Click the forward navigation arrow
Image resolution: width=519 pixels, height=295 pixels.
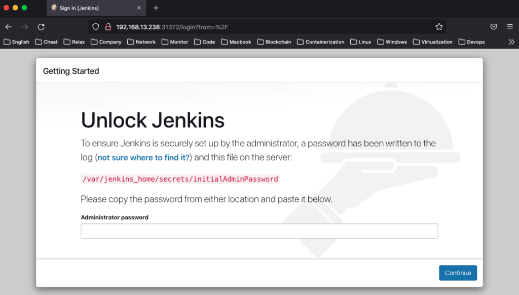(x=25, y=27)
